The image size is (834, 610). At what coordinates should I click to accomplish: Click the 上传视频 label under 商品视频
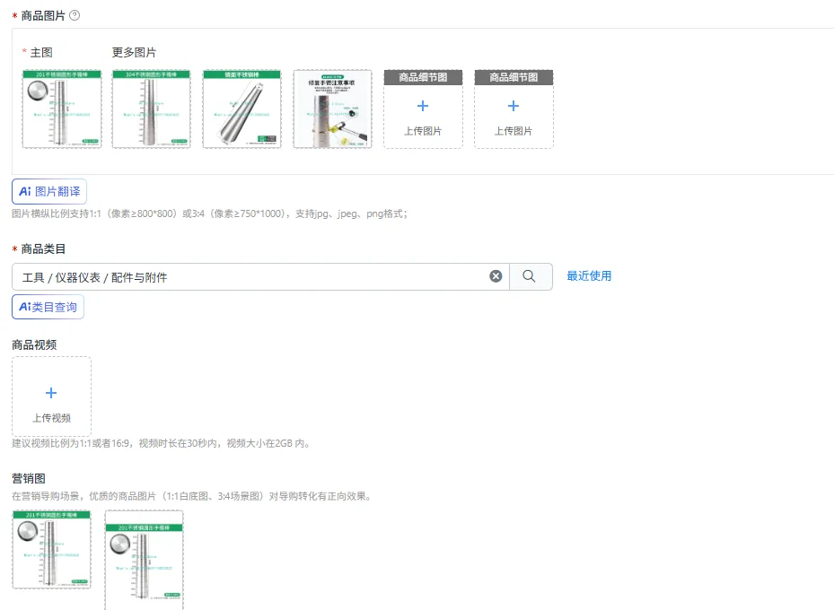(51, 418)
